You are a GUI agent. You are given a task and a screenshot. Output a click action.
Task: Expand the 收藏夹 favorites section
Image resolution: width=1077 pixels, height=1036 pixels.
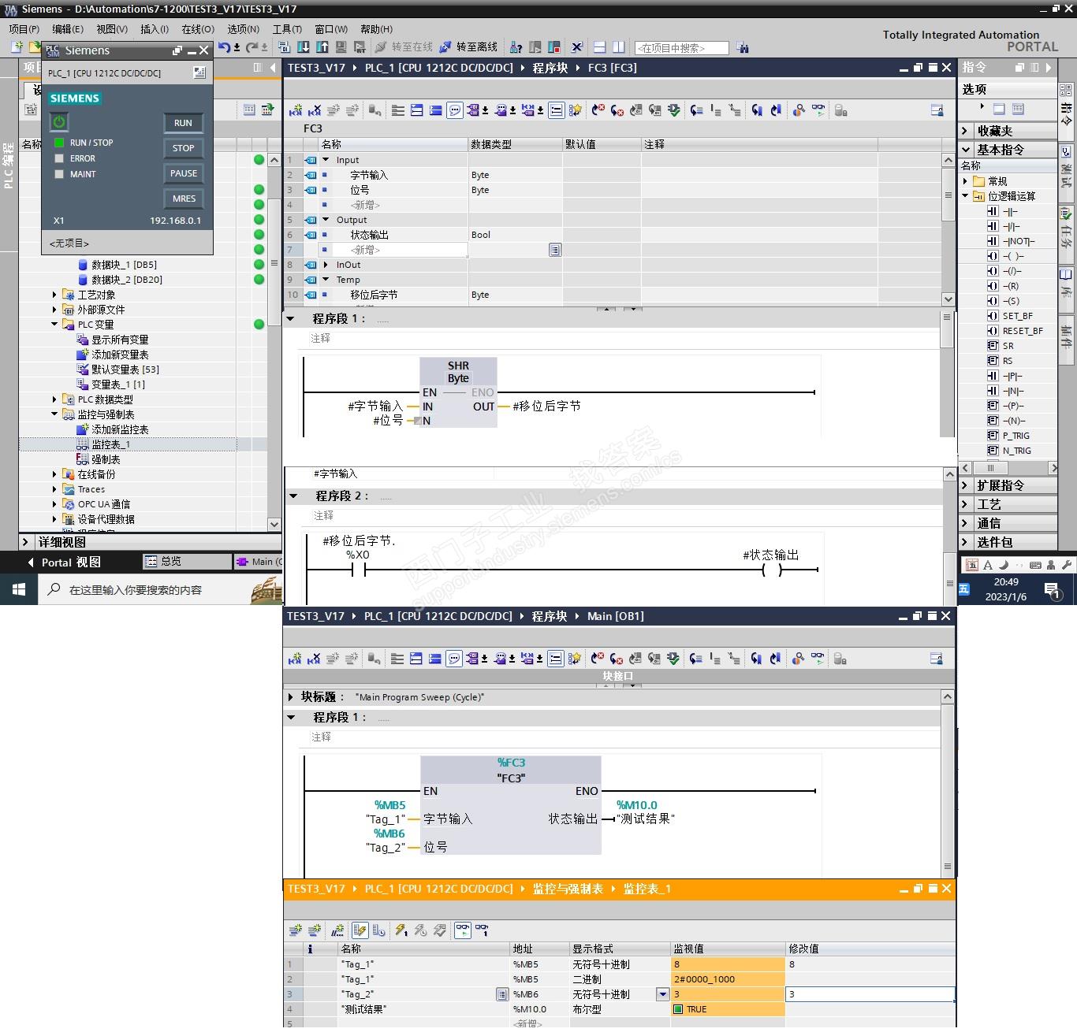(965, 131)
